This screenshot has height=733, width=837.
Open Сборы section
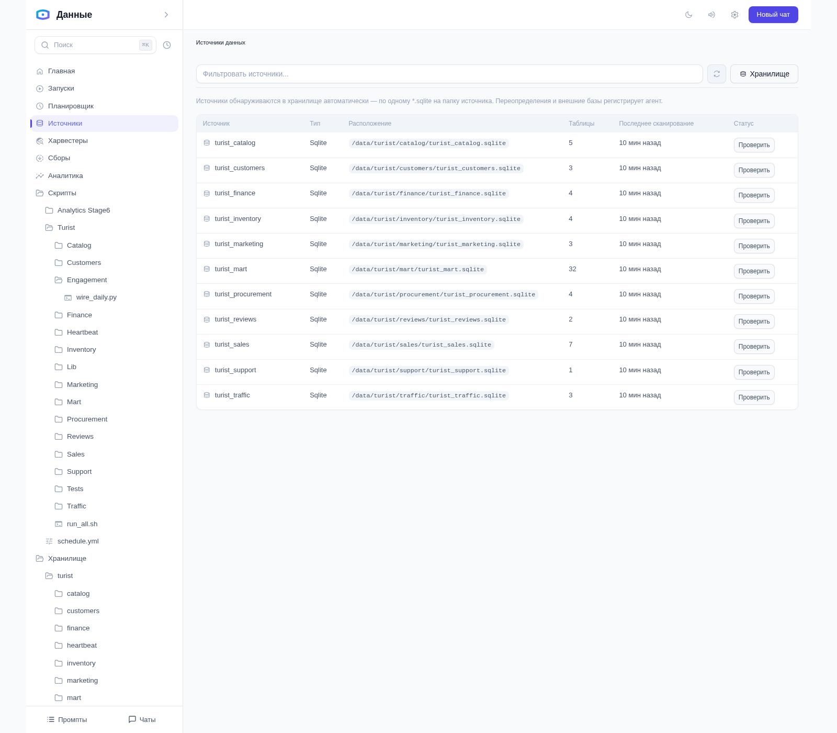click(104, 158)
